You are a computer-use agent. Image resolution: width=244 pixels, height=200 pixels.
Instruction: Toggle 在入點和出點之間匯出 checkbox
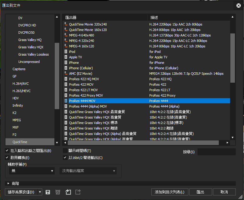[7, 151]
